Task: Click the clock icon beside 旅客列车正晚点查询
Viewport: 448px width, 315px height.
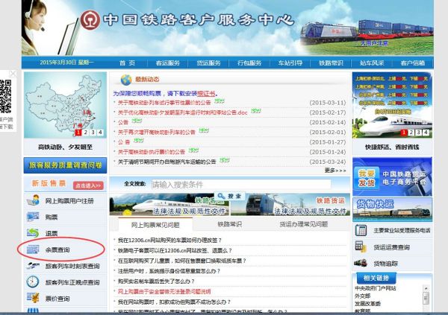Action: pos(33,281)
